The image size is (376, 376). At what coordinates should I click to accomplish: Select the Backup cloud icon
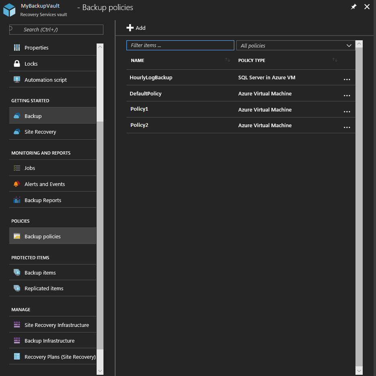pyautogui.click(x=17, y=116)
